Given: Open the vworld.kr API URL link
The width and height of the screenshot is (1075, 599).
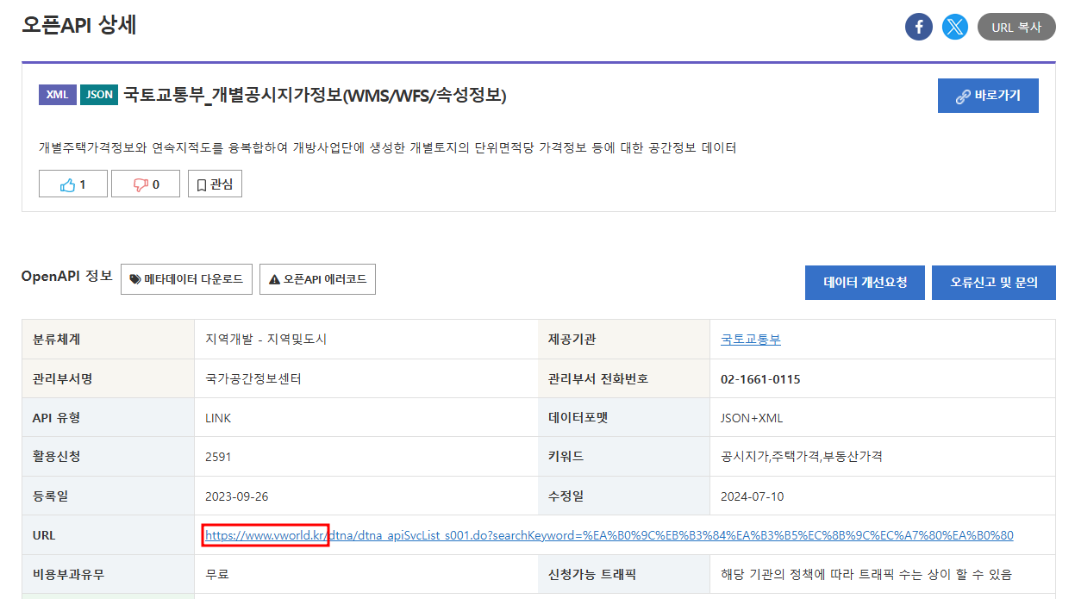Looking at the screenshot, I should (x=609, y=535).
